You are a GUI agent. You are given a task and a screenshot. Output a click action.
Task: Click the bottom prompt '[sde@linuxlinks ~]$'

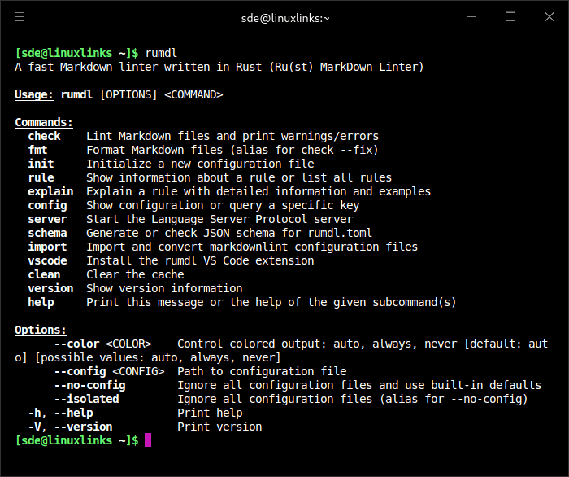77,440
